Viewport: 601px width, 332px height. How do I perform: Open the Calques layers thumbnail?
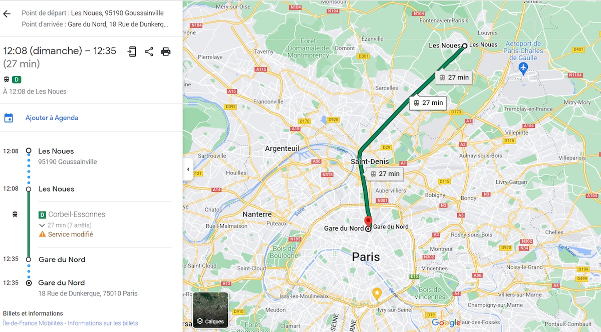210,310
